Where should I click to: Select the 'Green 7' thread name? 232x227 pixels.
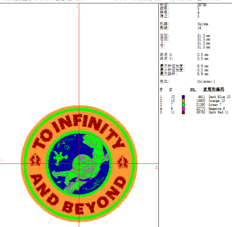(x=215, y=105)
